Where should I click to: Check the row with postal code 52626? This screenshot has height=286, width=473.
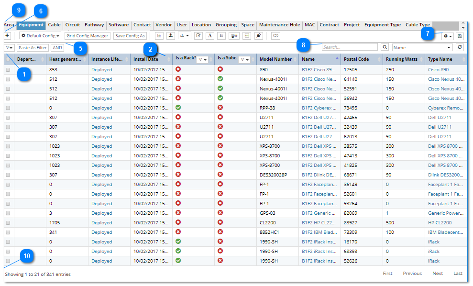click(8, 261)
